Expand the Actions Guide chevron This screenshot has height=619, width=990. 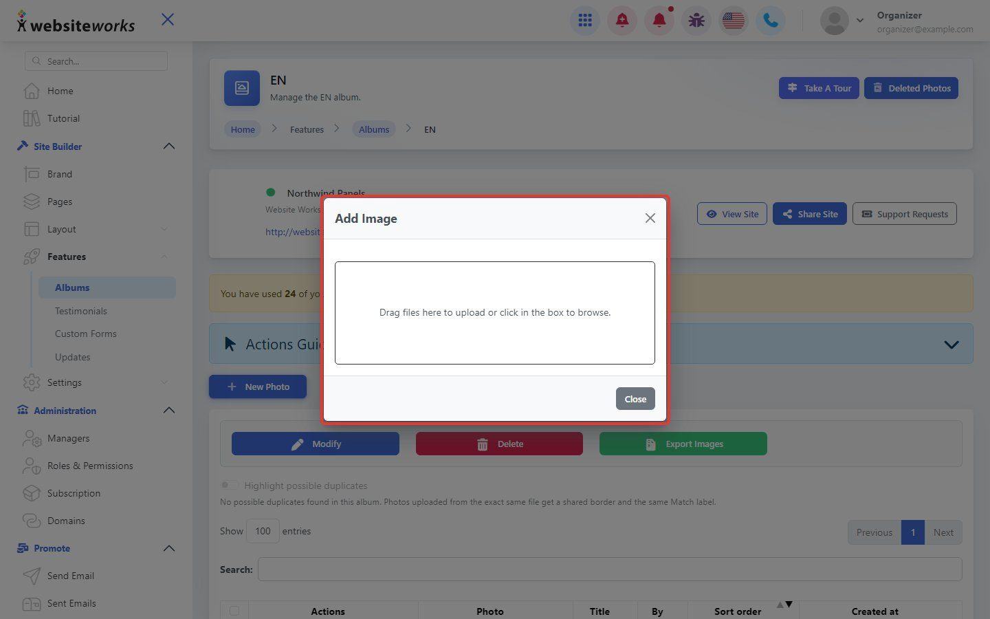pyautogui.click(x=951, y=345)
